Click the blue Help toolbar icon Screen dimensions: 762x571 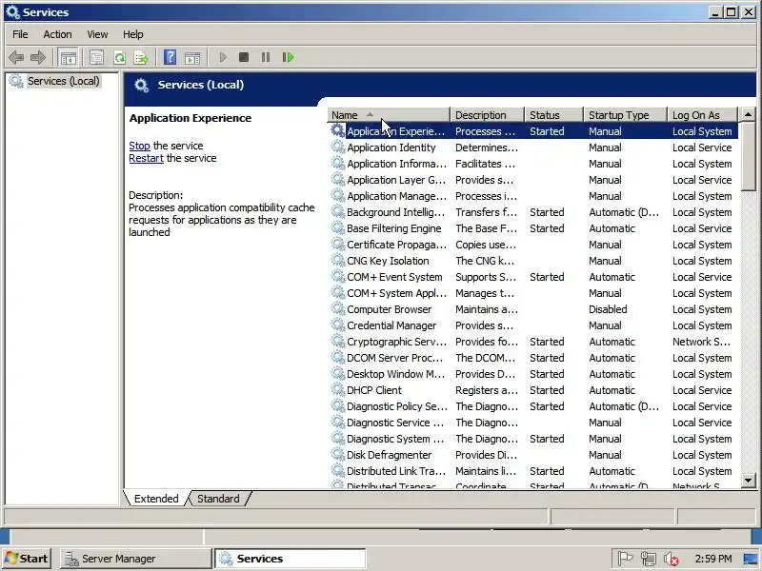click(170, 57)
